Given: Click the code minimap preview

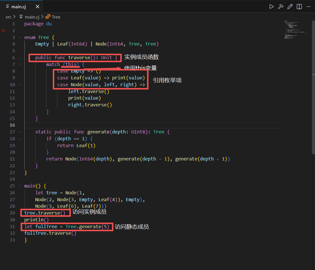Looking at the screenshot, I should pos(295,29).
